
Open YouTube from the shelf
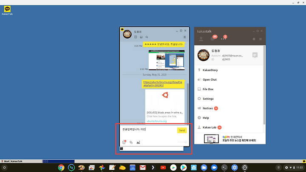point(163,167)
